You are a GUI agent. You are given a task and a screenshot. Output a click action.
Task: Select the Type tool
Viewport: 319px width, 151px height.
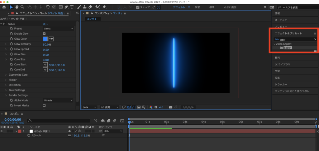(72, 7)
